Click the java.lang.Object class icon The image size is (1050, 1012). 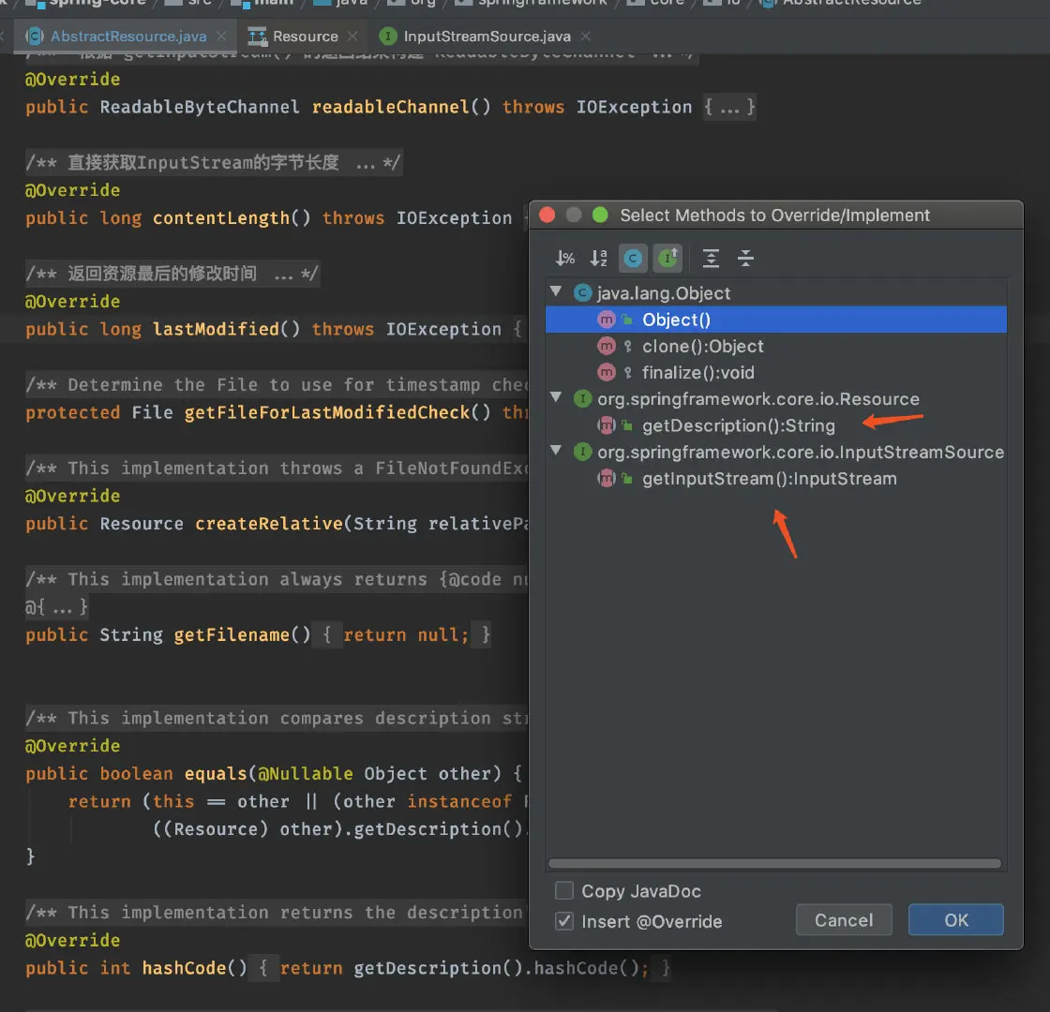(x=582, y=292)
